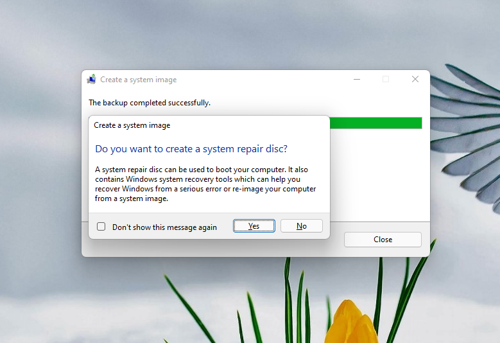Click "The backup completed successfully." text
This screenshot has width=500, height=343.
click(150, 103)
